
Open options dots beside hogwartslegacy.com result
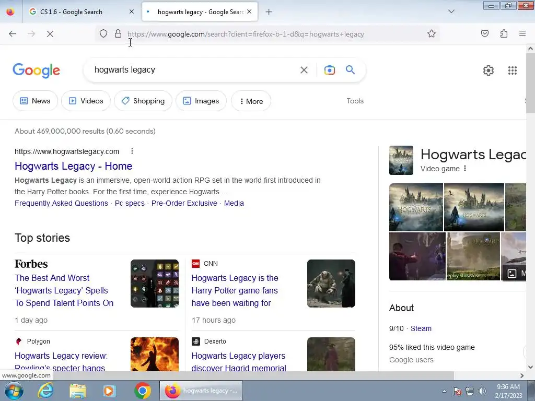click(x=132, y=151)
